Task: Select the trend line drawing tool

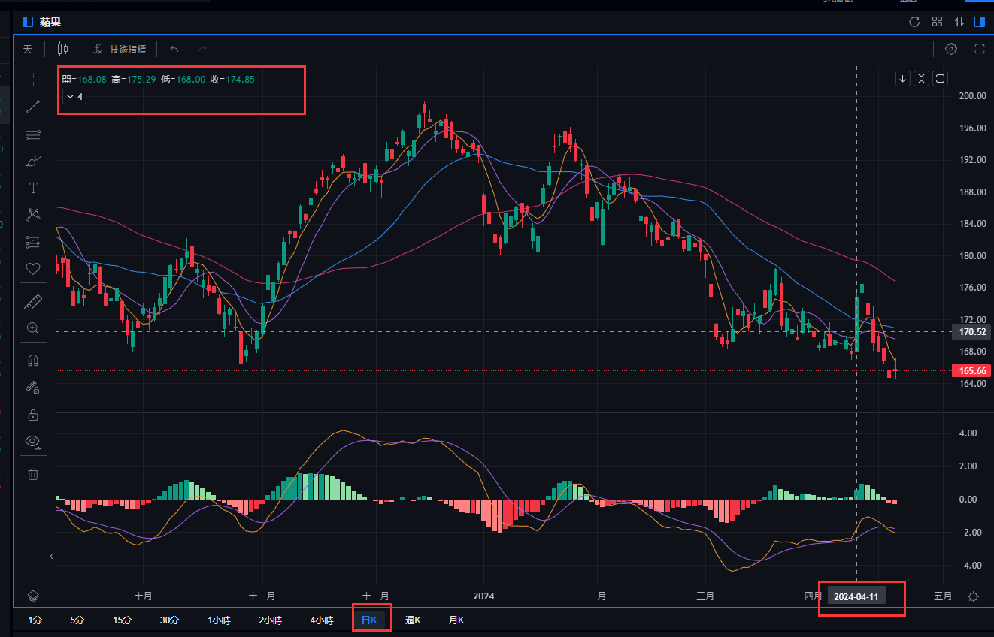Action: (x=33, y=107)
